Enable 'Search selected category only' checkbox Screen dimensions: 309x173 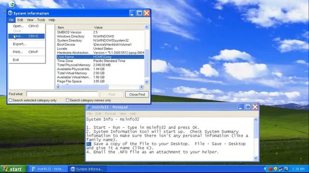[10, 100]
